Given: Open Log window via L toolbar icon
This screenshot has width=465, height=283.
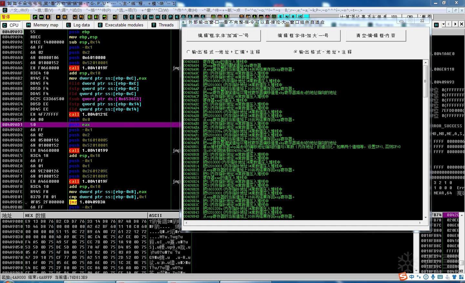Looking at the screenshot, I should (x=125, y=17).
